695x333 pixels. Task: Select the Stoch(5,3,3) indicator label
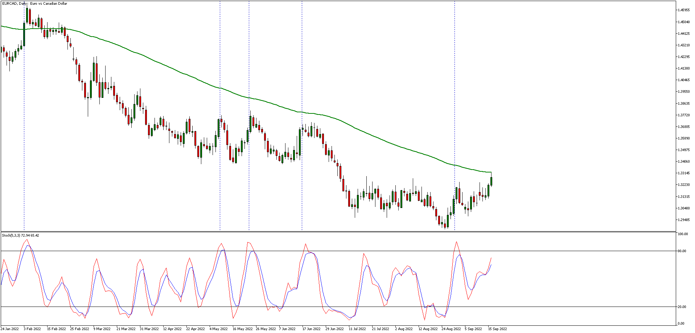click(20, 235)
